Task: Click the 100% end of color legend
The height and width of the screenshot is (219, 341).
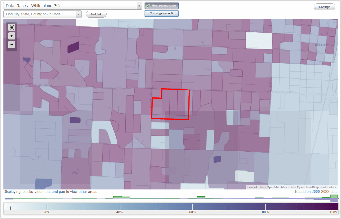Action: point(334,212)
